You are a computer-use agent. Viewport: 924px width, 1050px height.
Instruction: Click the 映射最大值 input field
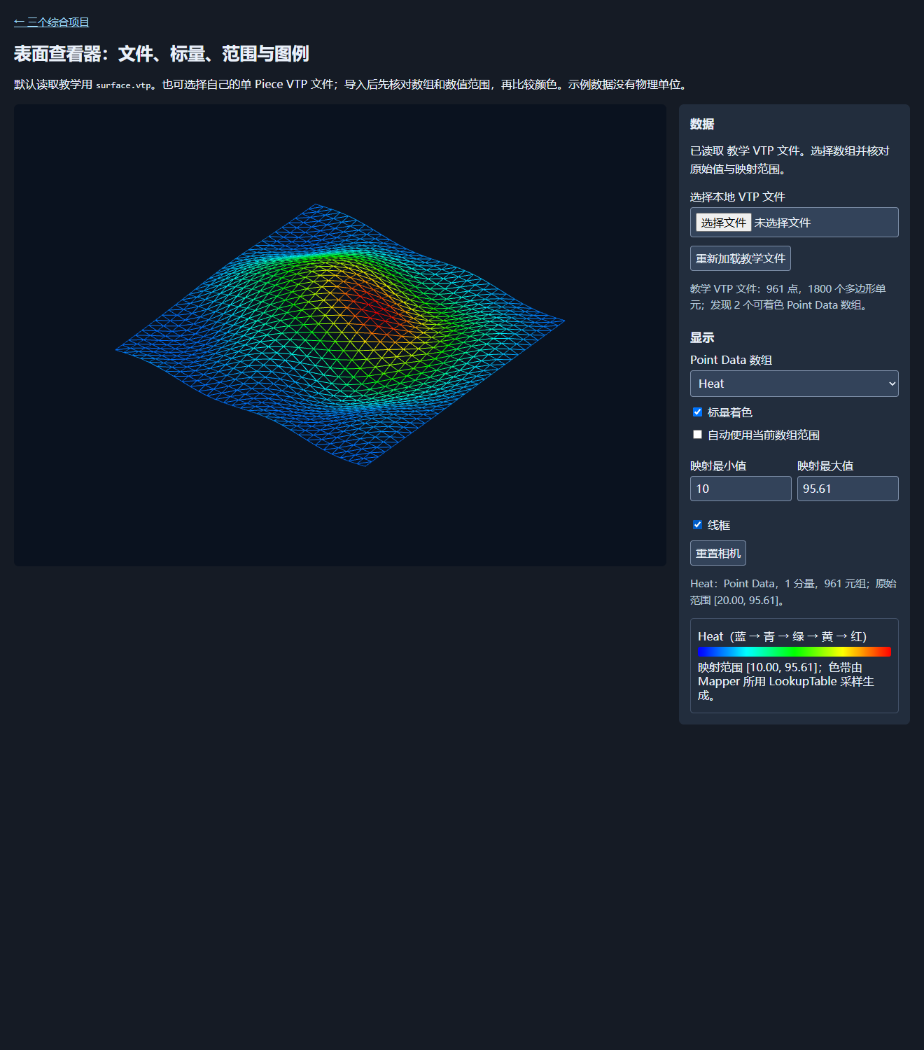point(848,489)
